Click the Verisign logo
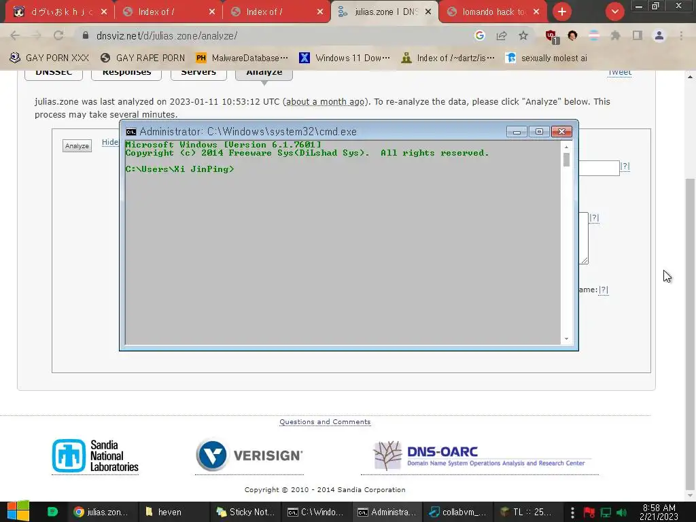The width and height of the screenshot is (696, 522). pyautogui.click(x=249, y=455)
